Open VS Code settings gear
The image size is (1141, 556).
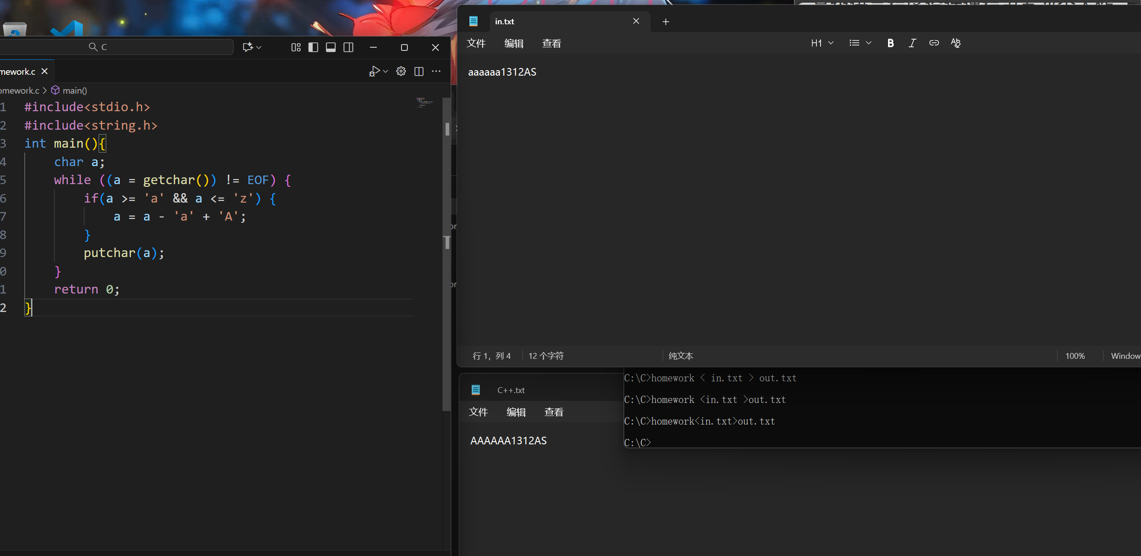pos(401,71)
